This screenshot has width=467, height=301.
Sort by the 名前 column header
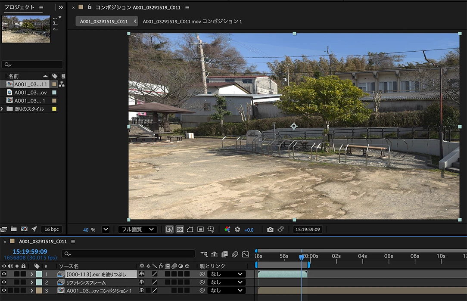tap(13, 76)
